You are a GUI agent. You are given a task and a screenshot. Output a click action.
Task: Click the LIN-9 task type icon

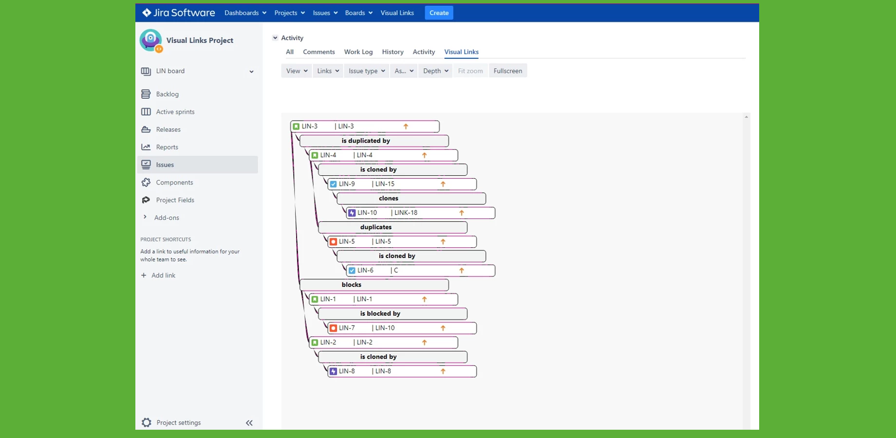333,184
